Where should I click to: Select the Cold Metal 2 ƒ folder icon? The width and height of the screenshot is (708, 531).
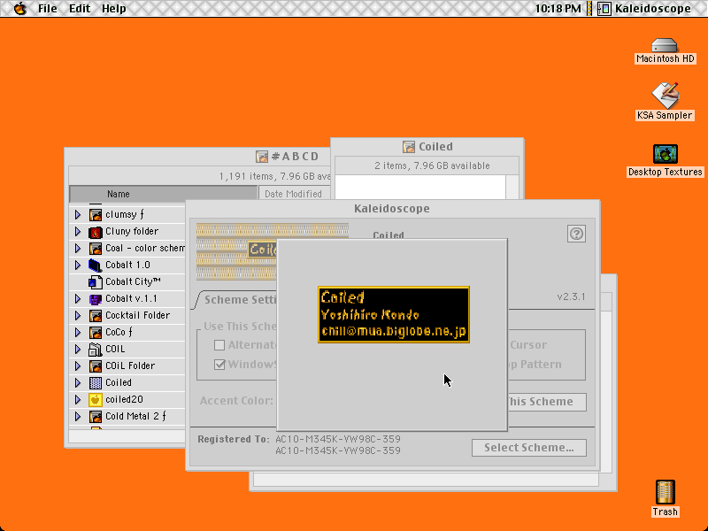(x=96, y=416)
